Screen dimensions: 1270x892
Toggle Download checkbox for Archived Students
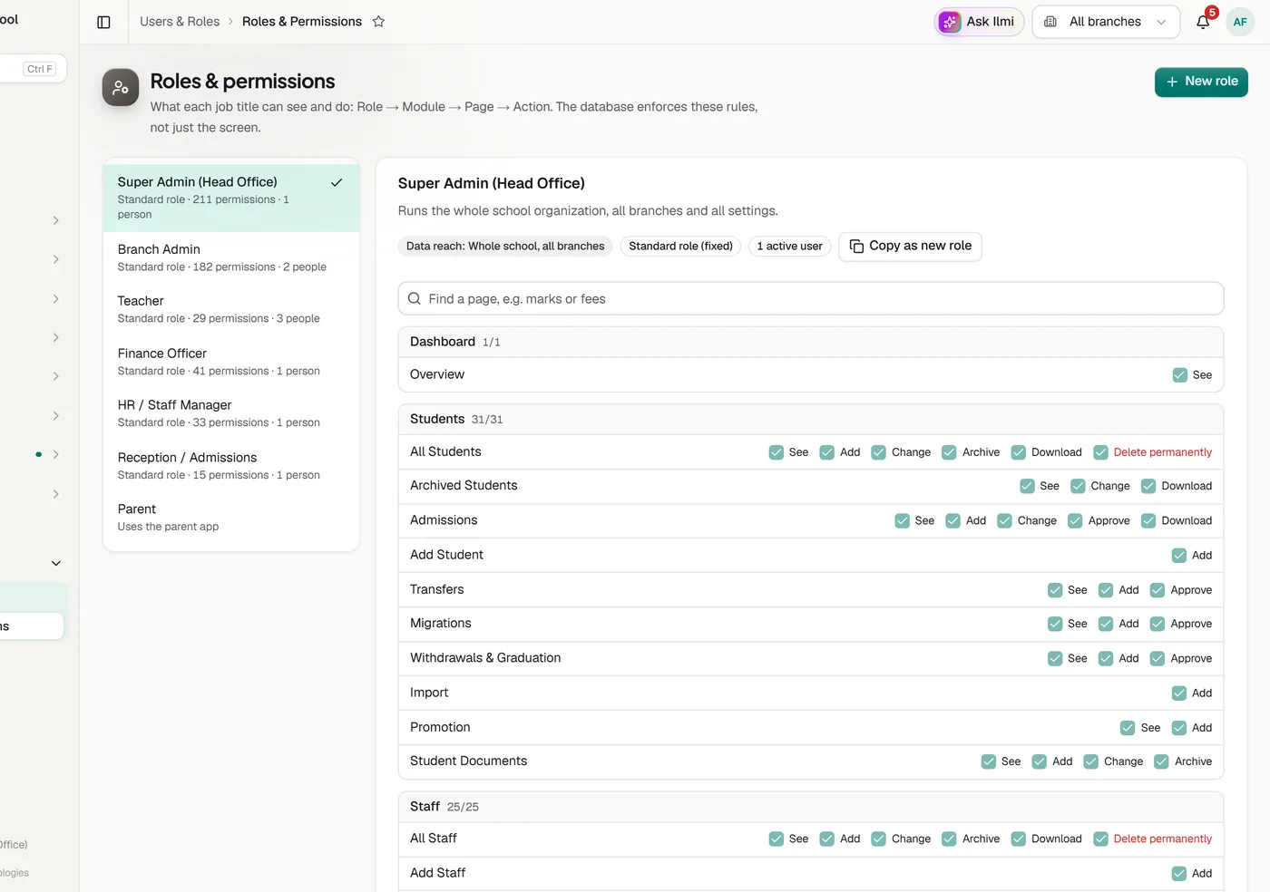1148,486
